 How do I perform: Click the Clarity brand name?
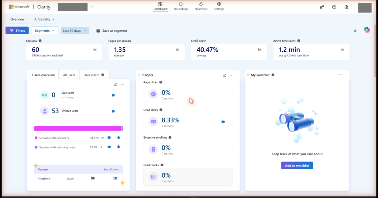pyautogui.click(x=44, y=7)
